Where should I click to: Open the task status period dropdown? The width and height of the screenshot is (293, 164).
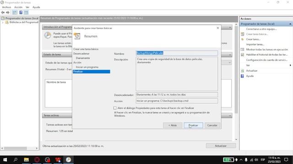tap(229, 63)
